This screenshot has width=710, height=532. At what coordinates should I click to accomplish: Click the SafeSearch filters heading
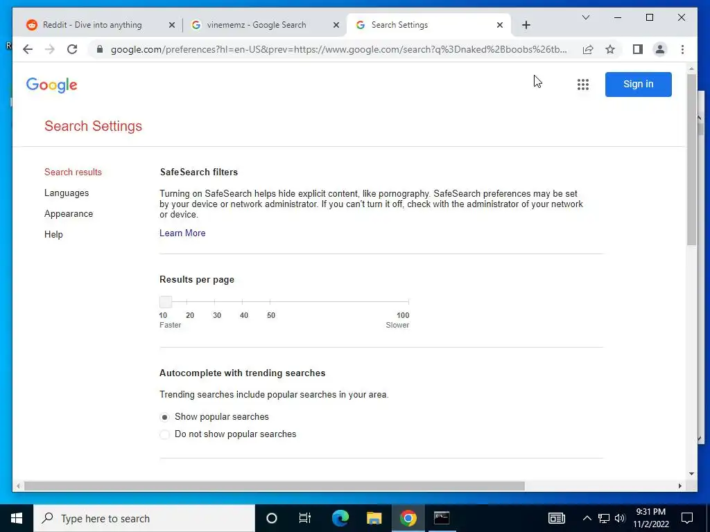click(199, 172)
